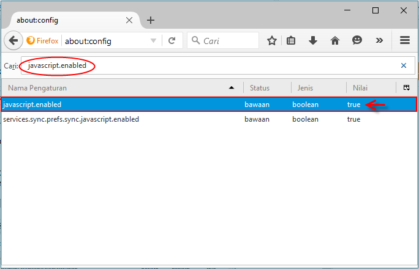The image size is (419, 269).
Task: Sort by the Status column header
Action: [267, 87]
